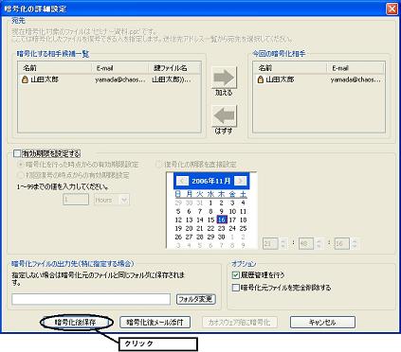This screenshot has width=401, height=352.
Task: Select day 25 in the calendar
Action: click(243, 228)
